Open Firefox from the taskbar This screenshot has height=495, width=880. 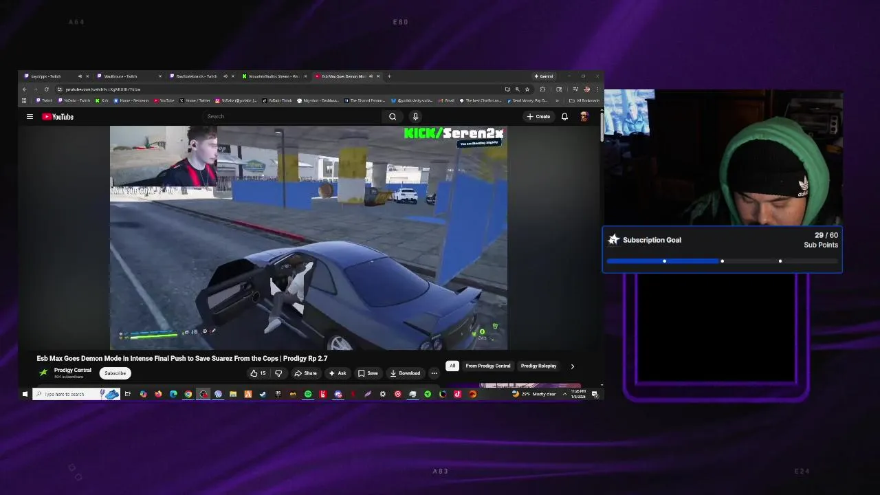[x=158, y=394]
